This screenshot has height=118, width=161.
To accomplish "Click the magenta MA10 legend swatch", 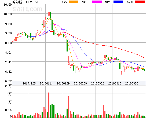I will coord(97,2).
